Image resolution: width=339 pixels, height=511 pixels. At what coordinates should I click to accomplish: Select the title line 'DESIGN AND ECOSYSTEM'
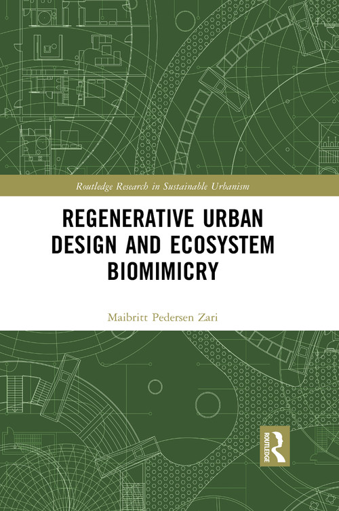pyautogui.click(x=163, y=244)
